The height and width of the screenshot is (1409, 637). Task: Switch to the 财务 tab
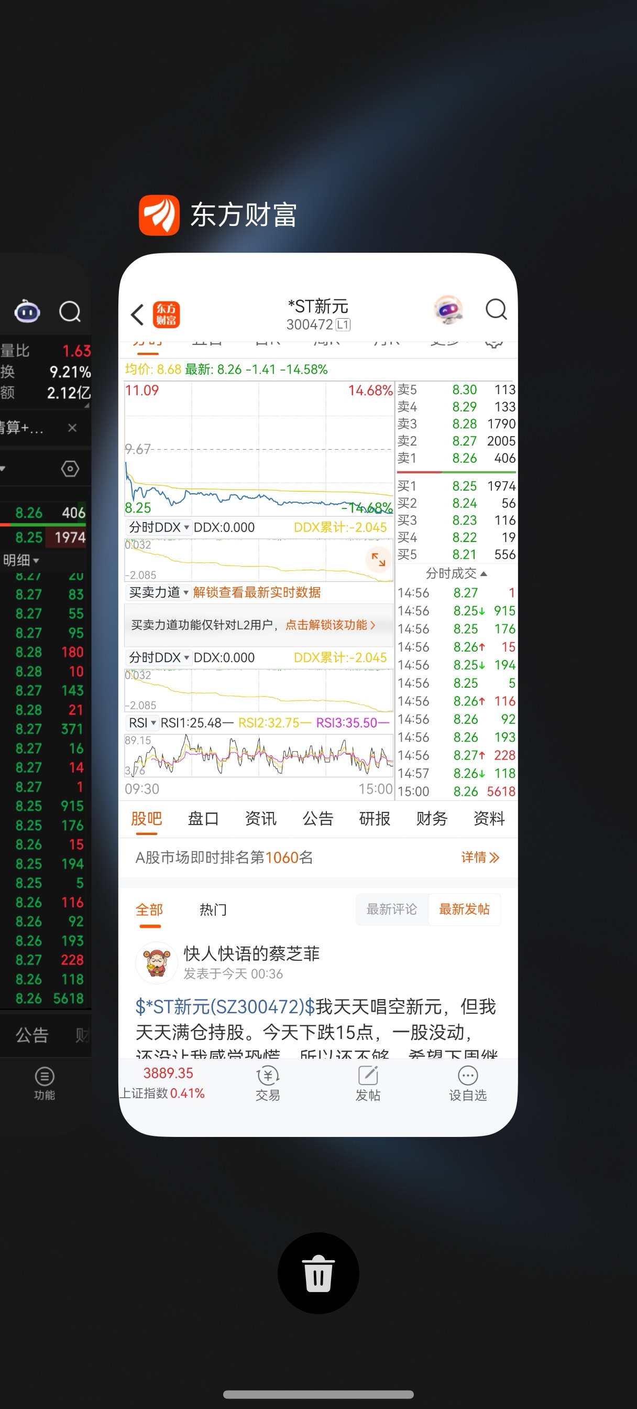[432, 818]
